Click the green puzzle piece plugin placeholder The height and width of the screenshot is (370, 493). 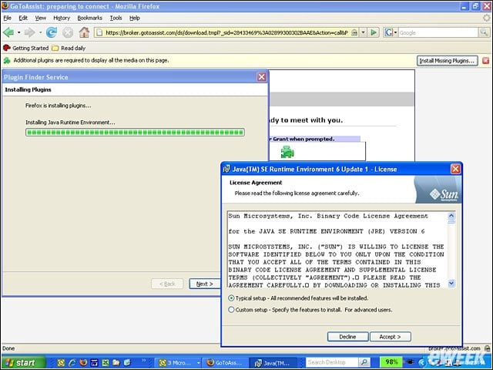click(287, 153)
